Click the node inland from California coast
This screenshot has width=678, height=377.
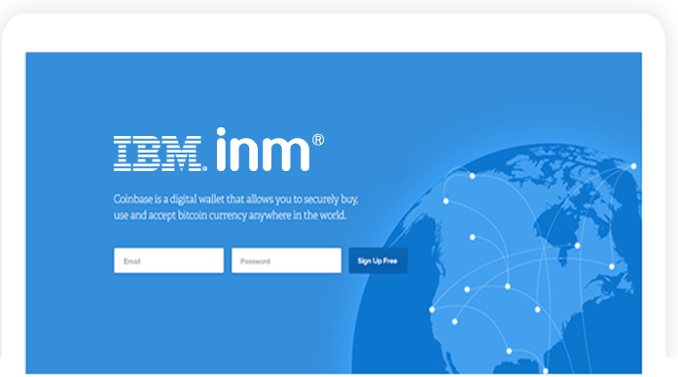pyautogui.click(x=454, y=322)
